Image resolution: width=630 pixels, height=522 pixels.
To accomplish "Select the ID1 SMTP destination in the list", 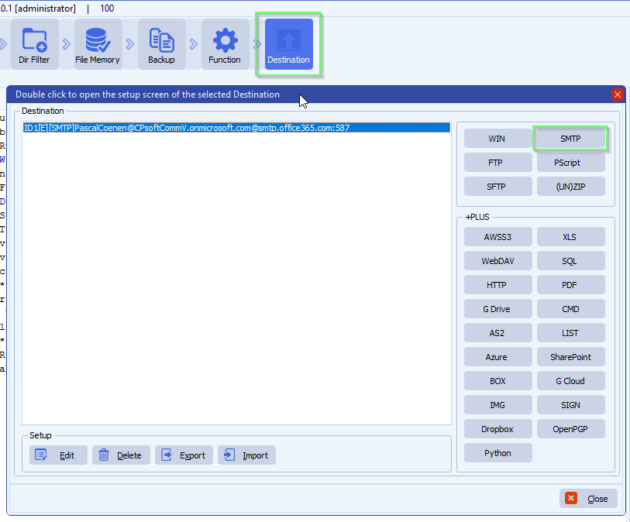I will click(232, 126).
